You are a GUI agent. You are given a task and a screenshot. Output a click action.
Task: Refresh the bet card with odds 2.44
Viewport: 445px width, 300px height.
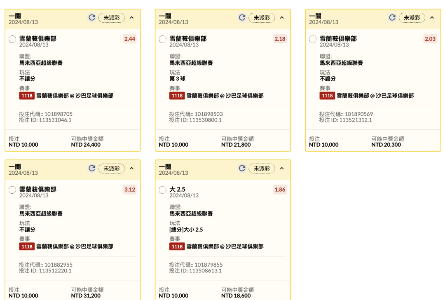coord(92,18)
